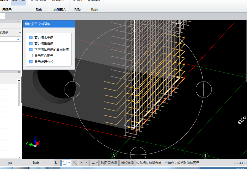Click the 表格输入 ribbon group label
Screen dimensions: 247x169
pos(60,9)
